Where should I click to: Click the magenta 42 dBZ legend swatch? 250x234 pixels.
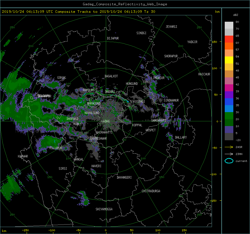point(229,88)
